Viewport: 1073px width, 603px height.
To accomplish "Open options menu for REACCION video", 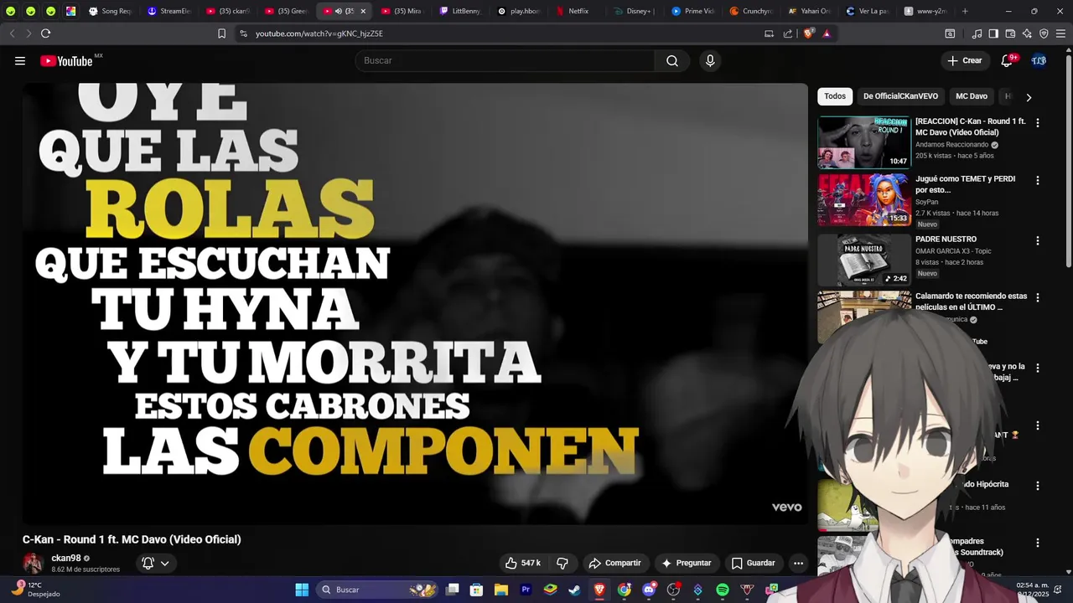I will 1038,122.
